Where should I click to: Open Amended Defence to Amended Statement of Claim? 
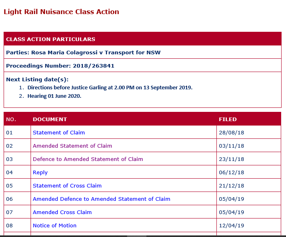[101, 199]
